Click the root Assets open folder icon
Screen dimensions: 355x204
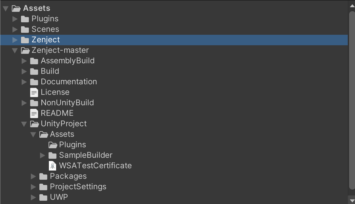[16, 9]
